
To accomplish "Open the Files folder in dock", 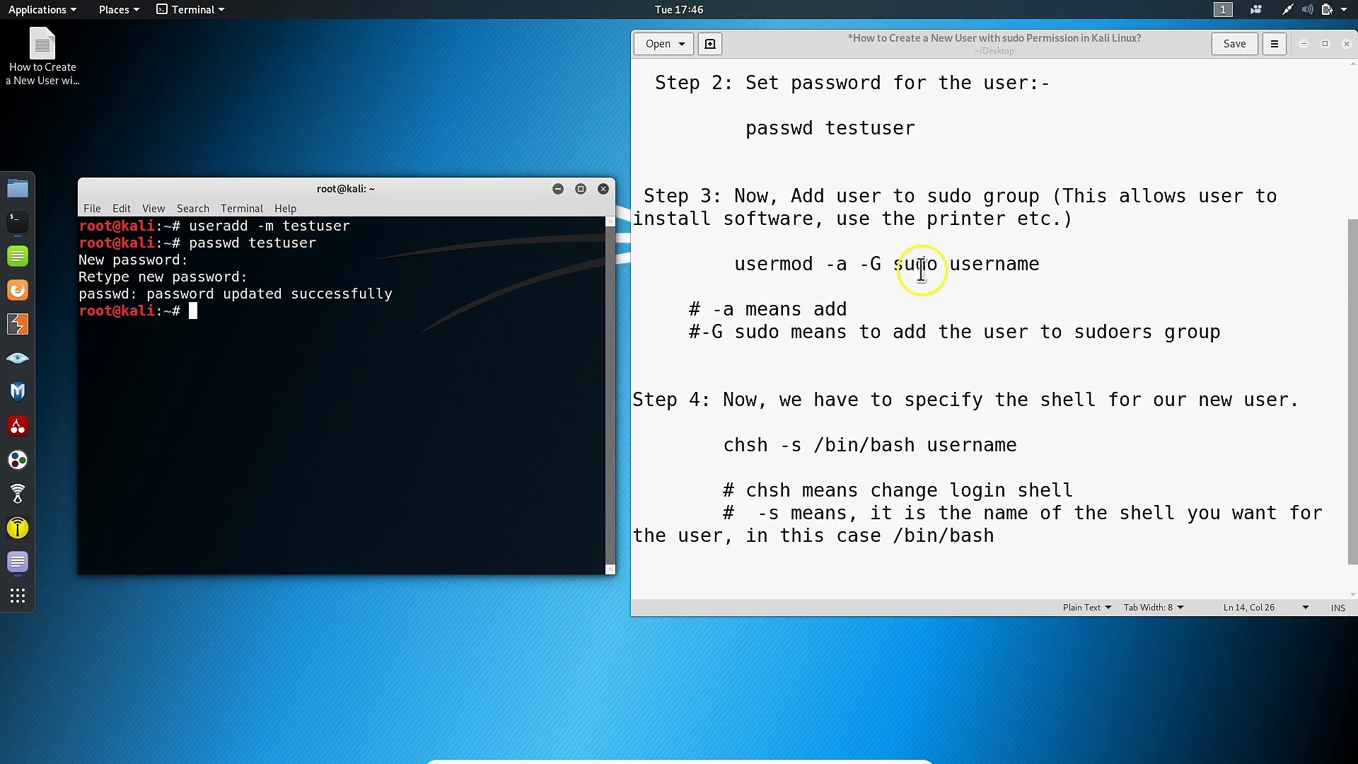I will click(x=18, y=188).
